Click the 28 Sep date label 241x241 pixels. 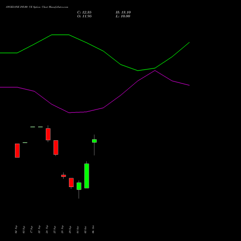[x=62, y=229]
